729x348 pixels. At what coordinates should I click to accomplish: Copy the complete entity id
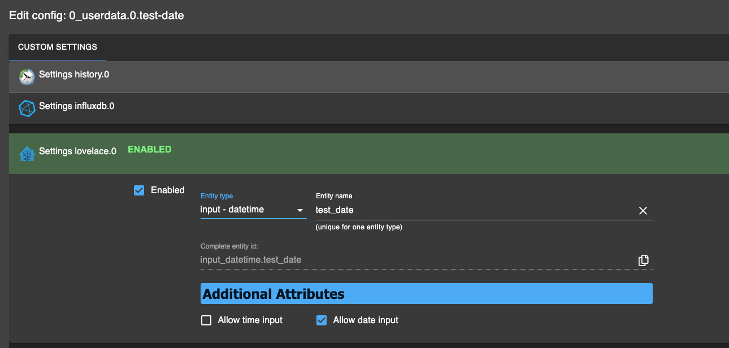point(643,260)
